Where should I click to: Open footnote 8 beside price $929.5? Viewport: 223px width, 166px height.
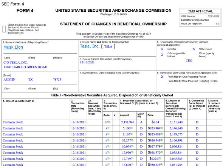point(160,158)
